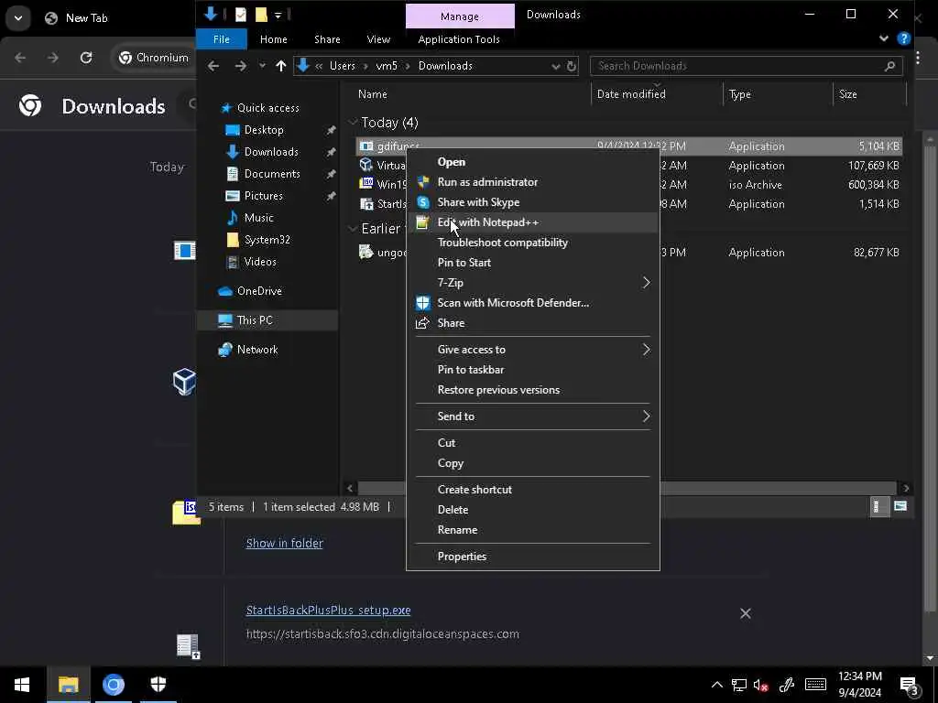Open the Application Tools tab

point(459,39)
